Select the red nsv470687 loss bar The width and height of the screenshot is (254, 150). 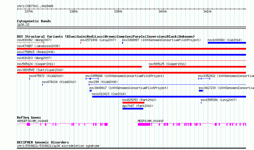tap(131, 49)
